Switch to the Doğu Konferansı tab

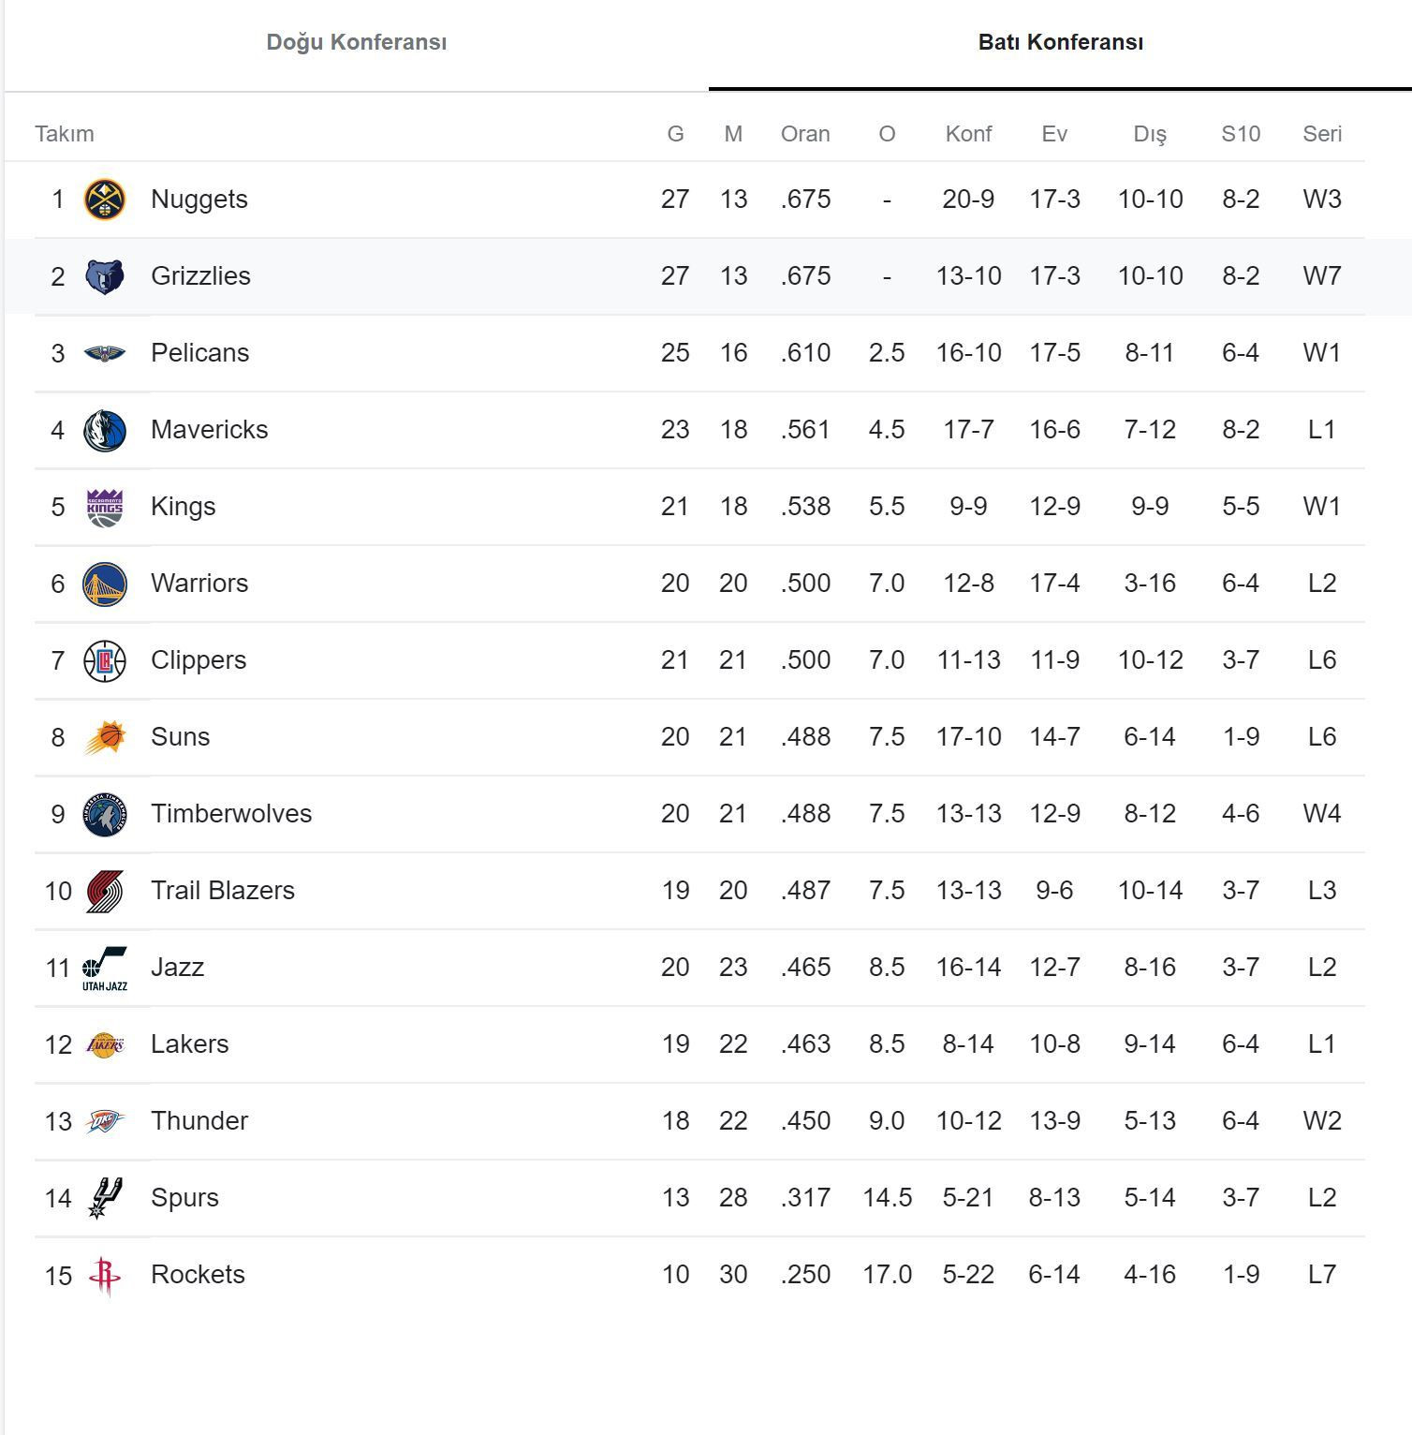tap(357, 42)
